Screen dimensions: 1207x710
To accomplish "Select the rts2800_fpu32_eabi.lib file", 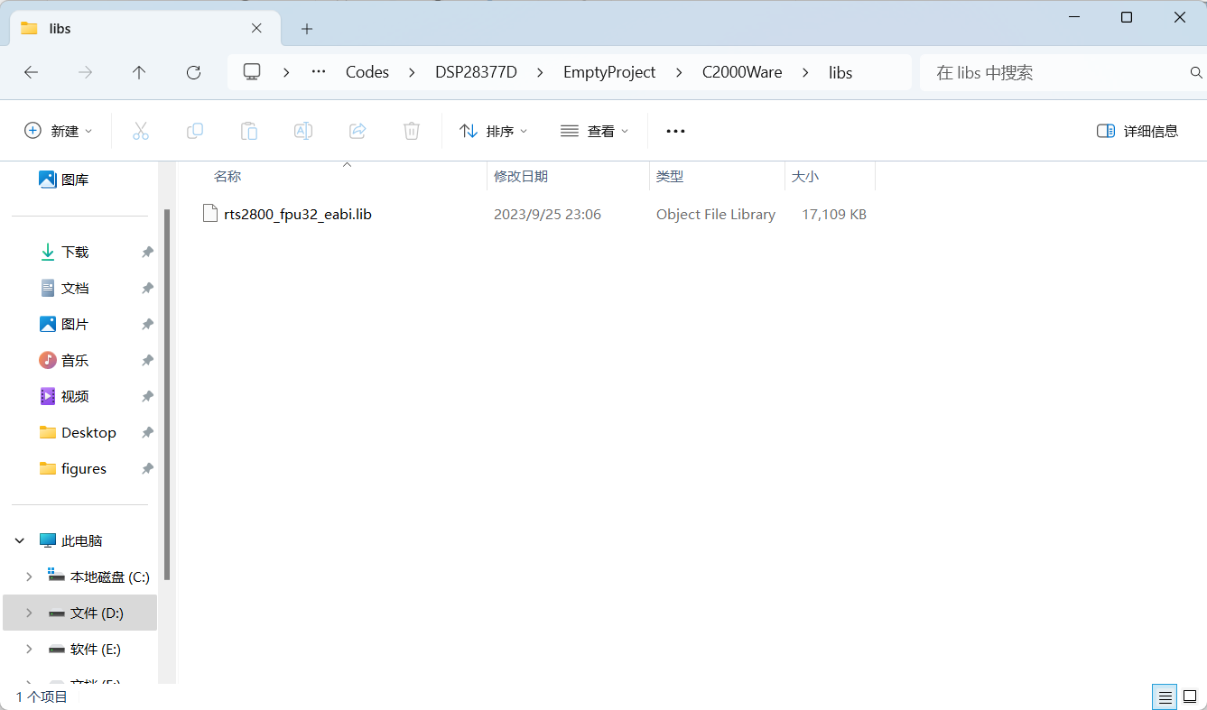I will 297,214.
